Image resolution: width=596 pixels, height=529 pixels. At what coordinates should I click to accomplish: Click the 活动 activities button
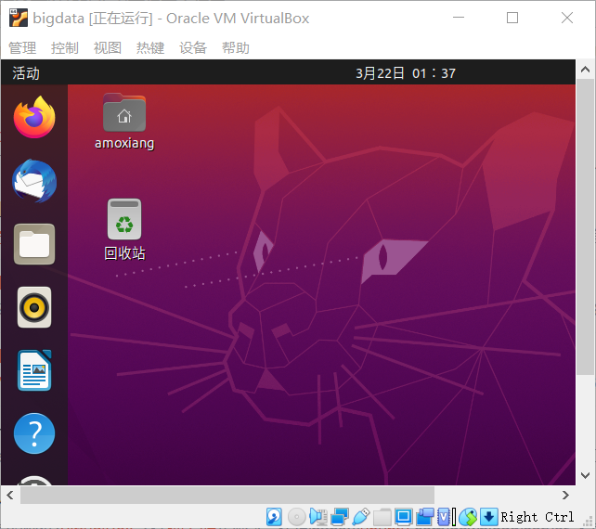click(26, 73)
